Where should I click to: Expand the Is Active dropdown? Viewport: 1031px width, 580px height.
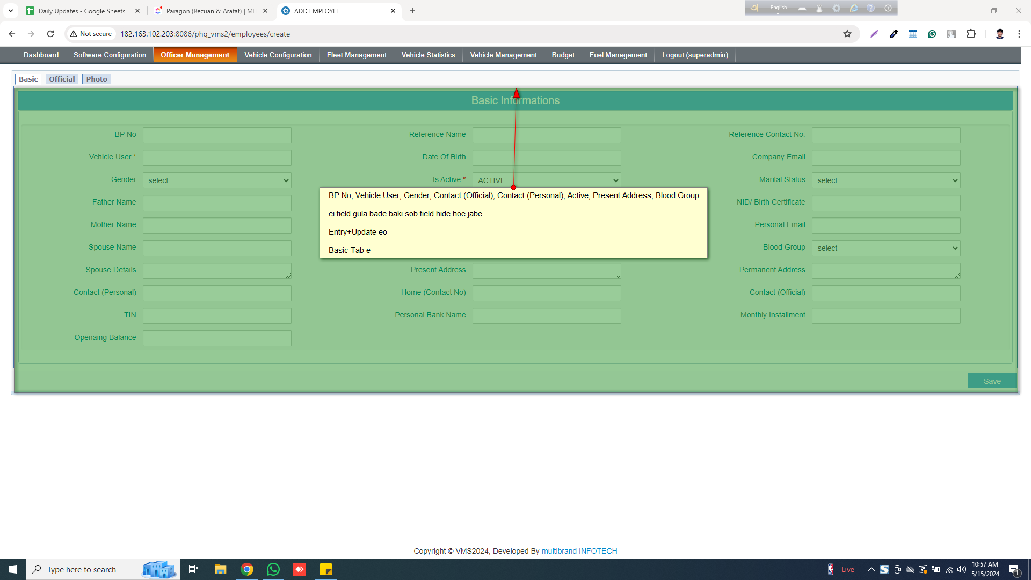(547, 180)
